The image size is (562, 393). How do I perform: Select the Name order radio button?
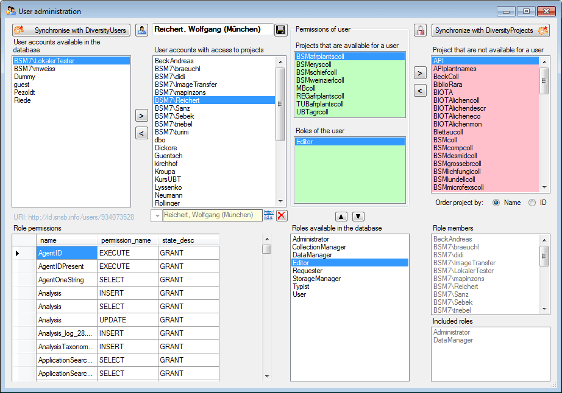click(x=496, y=203)
